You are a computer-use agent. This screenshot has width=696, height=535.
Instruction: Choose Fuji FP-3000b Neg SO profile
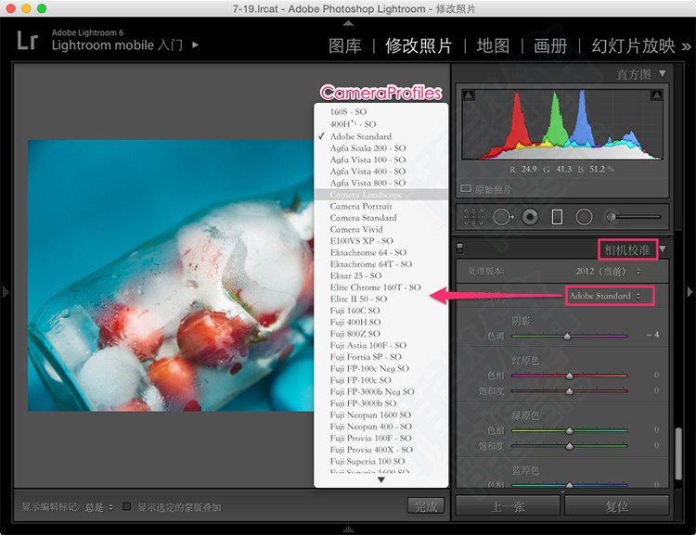tap(380, 391)
